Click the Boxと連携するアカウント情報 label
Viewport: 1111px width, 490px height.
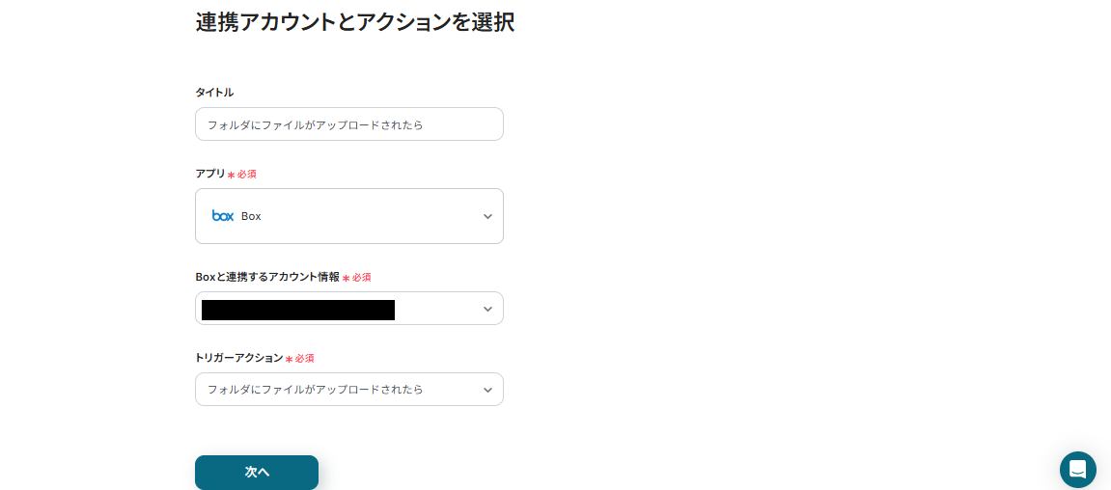[x=267, y=277]
